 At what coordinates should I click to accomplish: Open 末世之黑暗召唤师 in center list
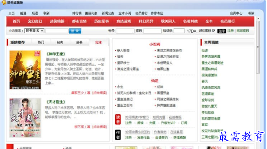point(169,51)
